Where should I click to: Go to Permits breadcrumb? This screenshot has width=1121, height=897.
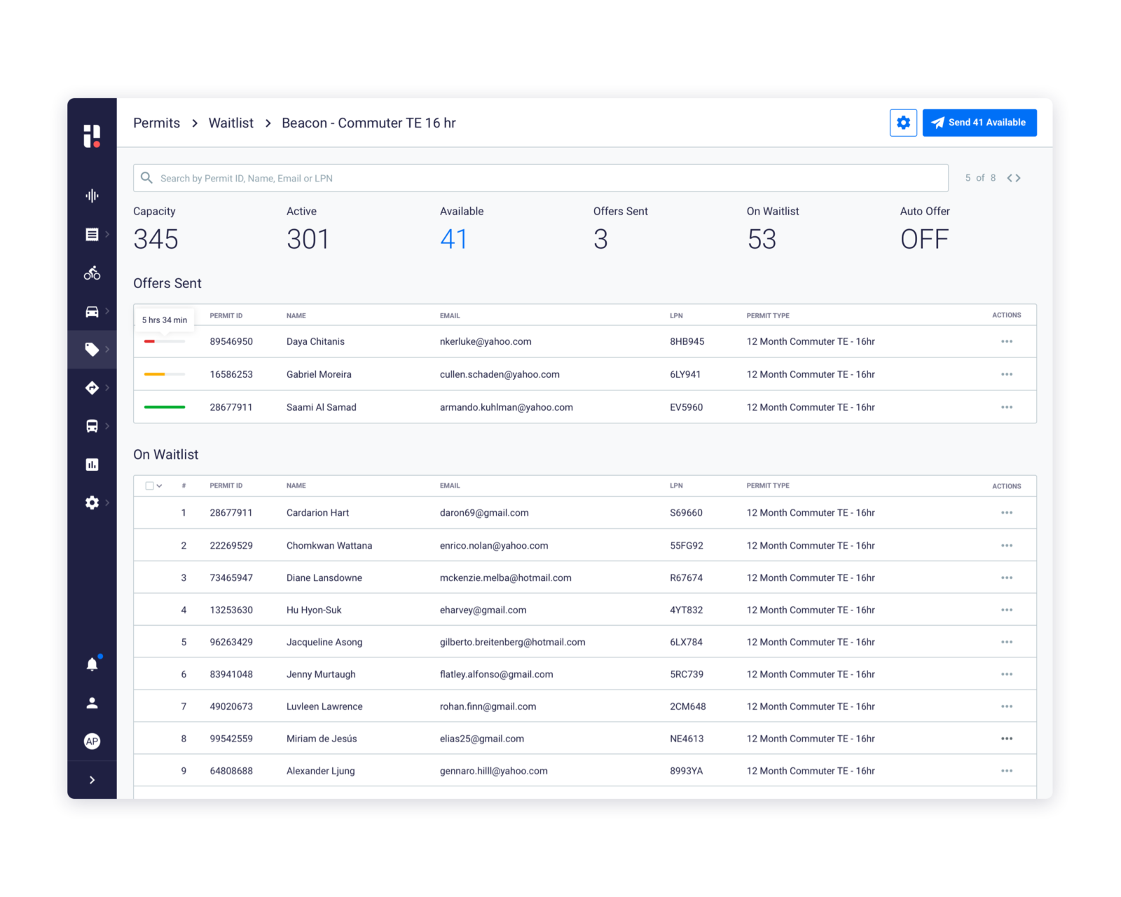coord(156,123)
